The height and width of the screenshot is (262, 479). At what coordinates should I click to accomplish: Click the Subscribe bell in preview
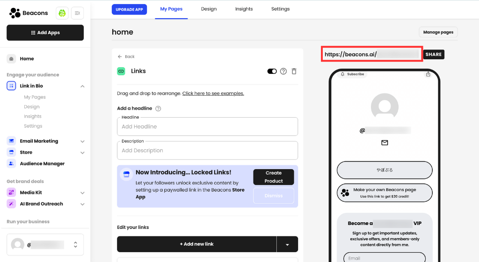(x=342, y=74)
